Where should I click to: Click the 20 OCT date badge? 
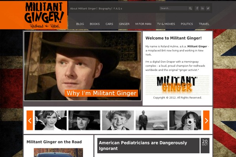pyautogui.click(x=205, y=146)
